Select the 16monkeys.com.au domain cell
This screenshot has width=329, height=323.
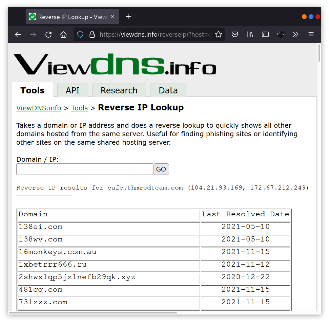[x=109, y=253]
